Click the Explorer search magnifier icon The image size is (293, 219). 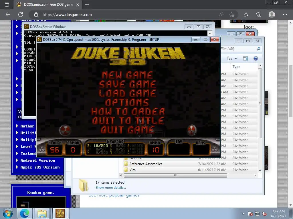coord(258,49)
